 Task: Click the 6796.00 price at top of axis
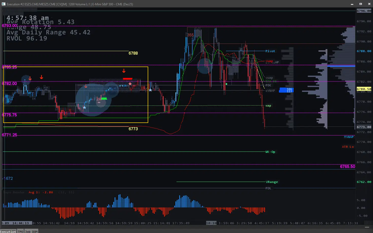pos(364,11)
